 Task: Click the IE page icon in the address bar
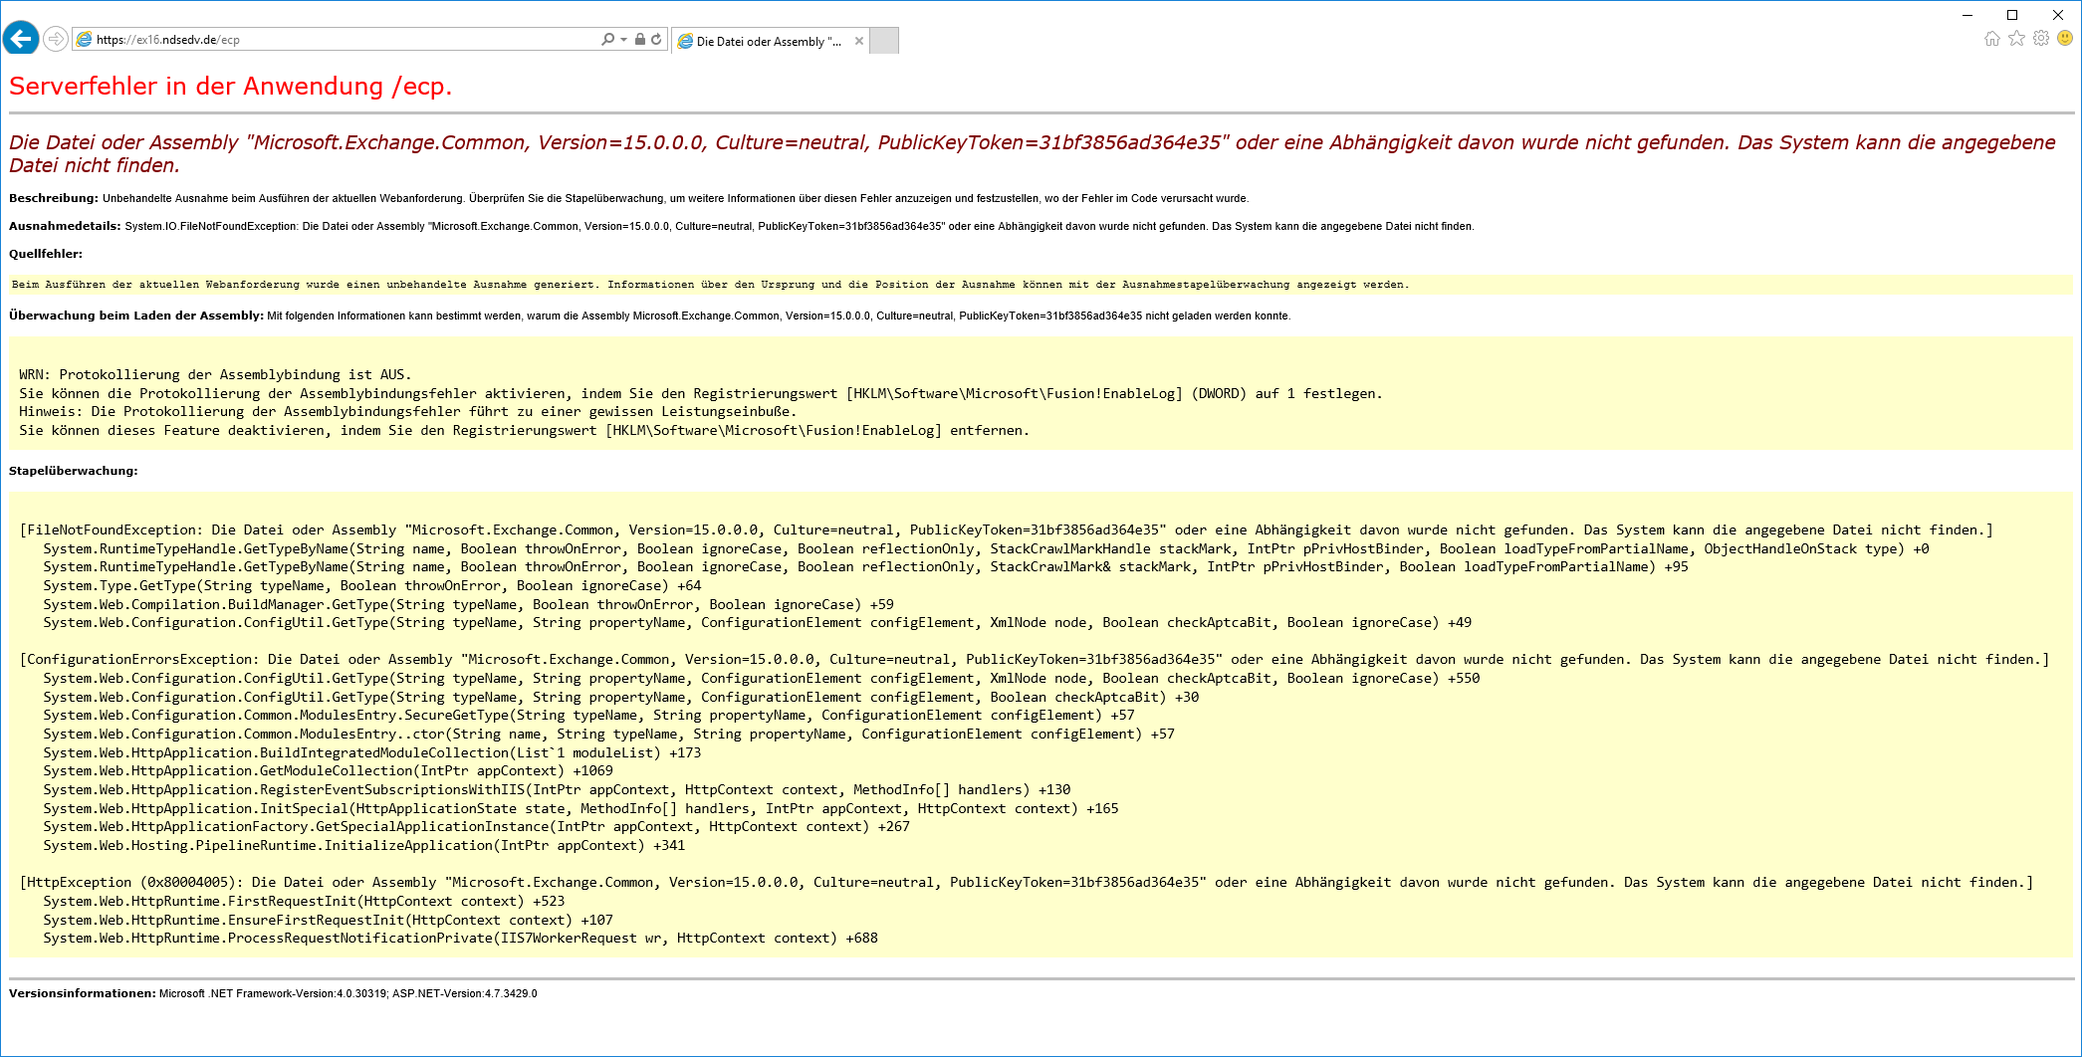85,40
